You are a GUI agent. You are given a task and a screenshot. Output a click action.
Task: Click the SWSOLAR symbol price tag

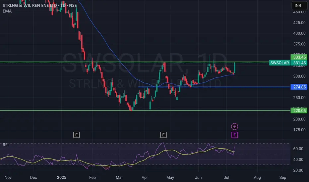coord(279,63)
